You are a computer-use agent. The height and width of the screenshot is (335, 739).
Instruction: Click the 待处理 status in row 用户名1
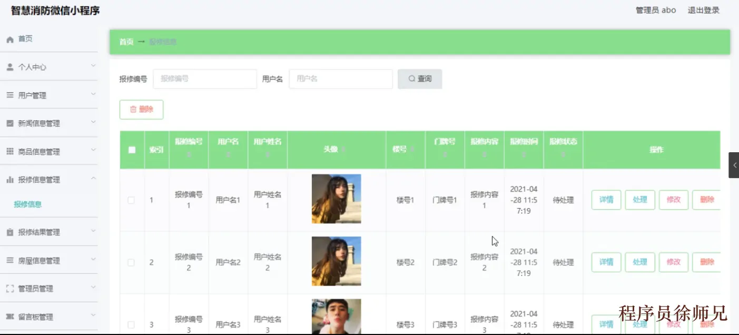coord(563,200)
